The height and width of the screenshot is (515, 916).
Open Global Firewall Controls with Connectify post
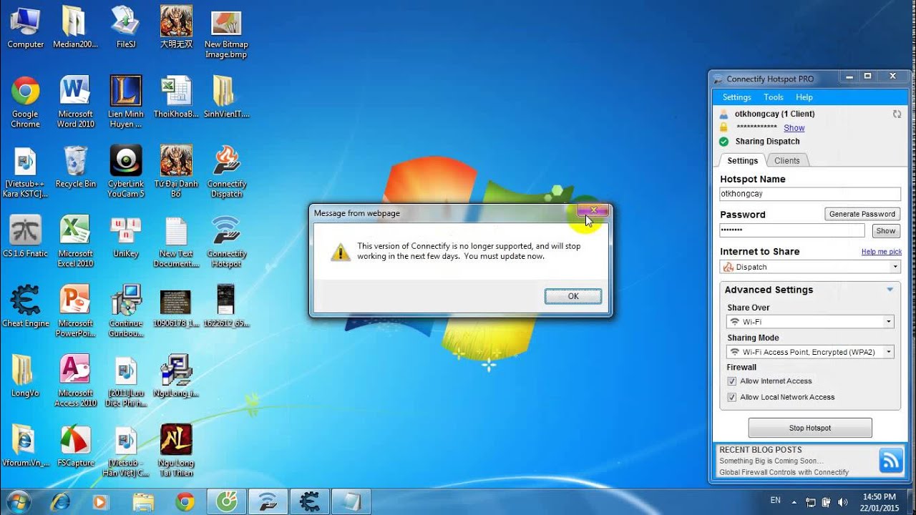tap(784, 472)
